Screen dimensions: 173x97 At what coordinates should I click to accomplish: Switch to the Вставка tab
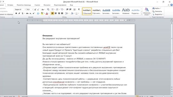[10, 5]
